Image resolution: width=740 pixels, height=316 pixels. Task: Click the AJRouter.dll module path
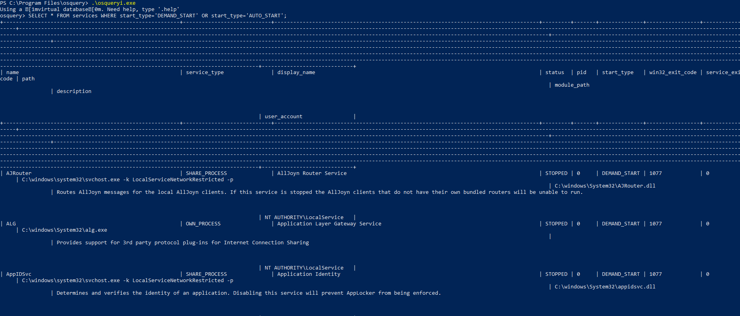(x=605, y=186)
